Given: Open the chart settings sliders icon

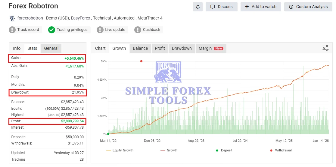Looking at the screenshot, I should point(325,48).
